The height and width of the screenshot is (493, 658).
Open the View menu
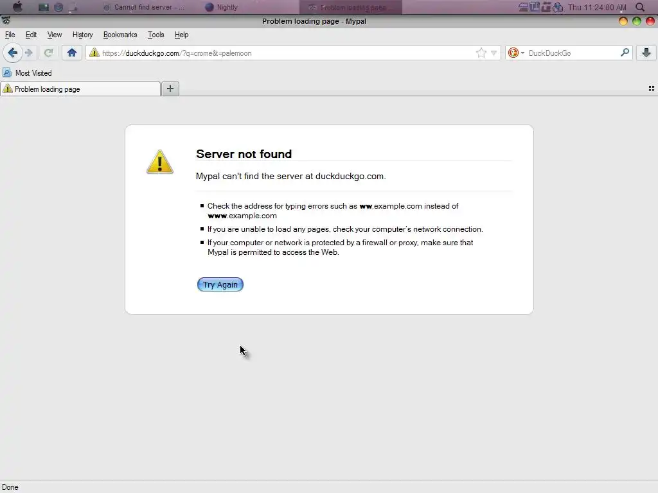(x=55, y=35)
